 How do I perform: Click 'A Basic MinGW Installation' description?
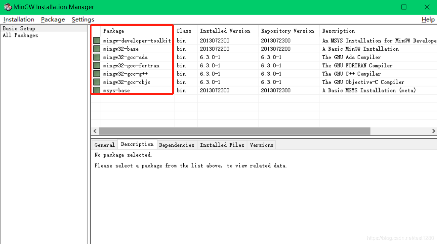(x=360, y=49)
